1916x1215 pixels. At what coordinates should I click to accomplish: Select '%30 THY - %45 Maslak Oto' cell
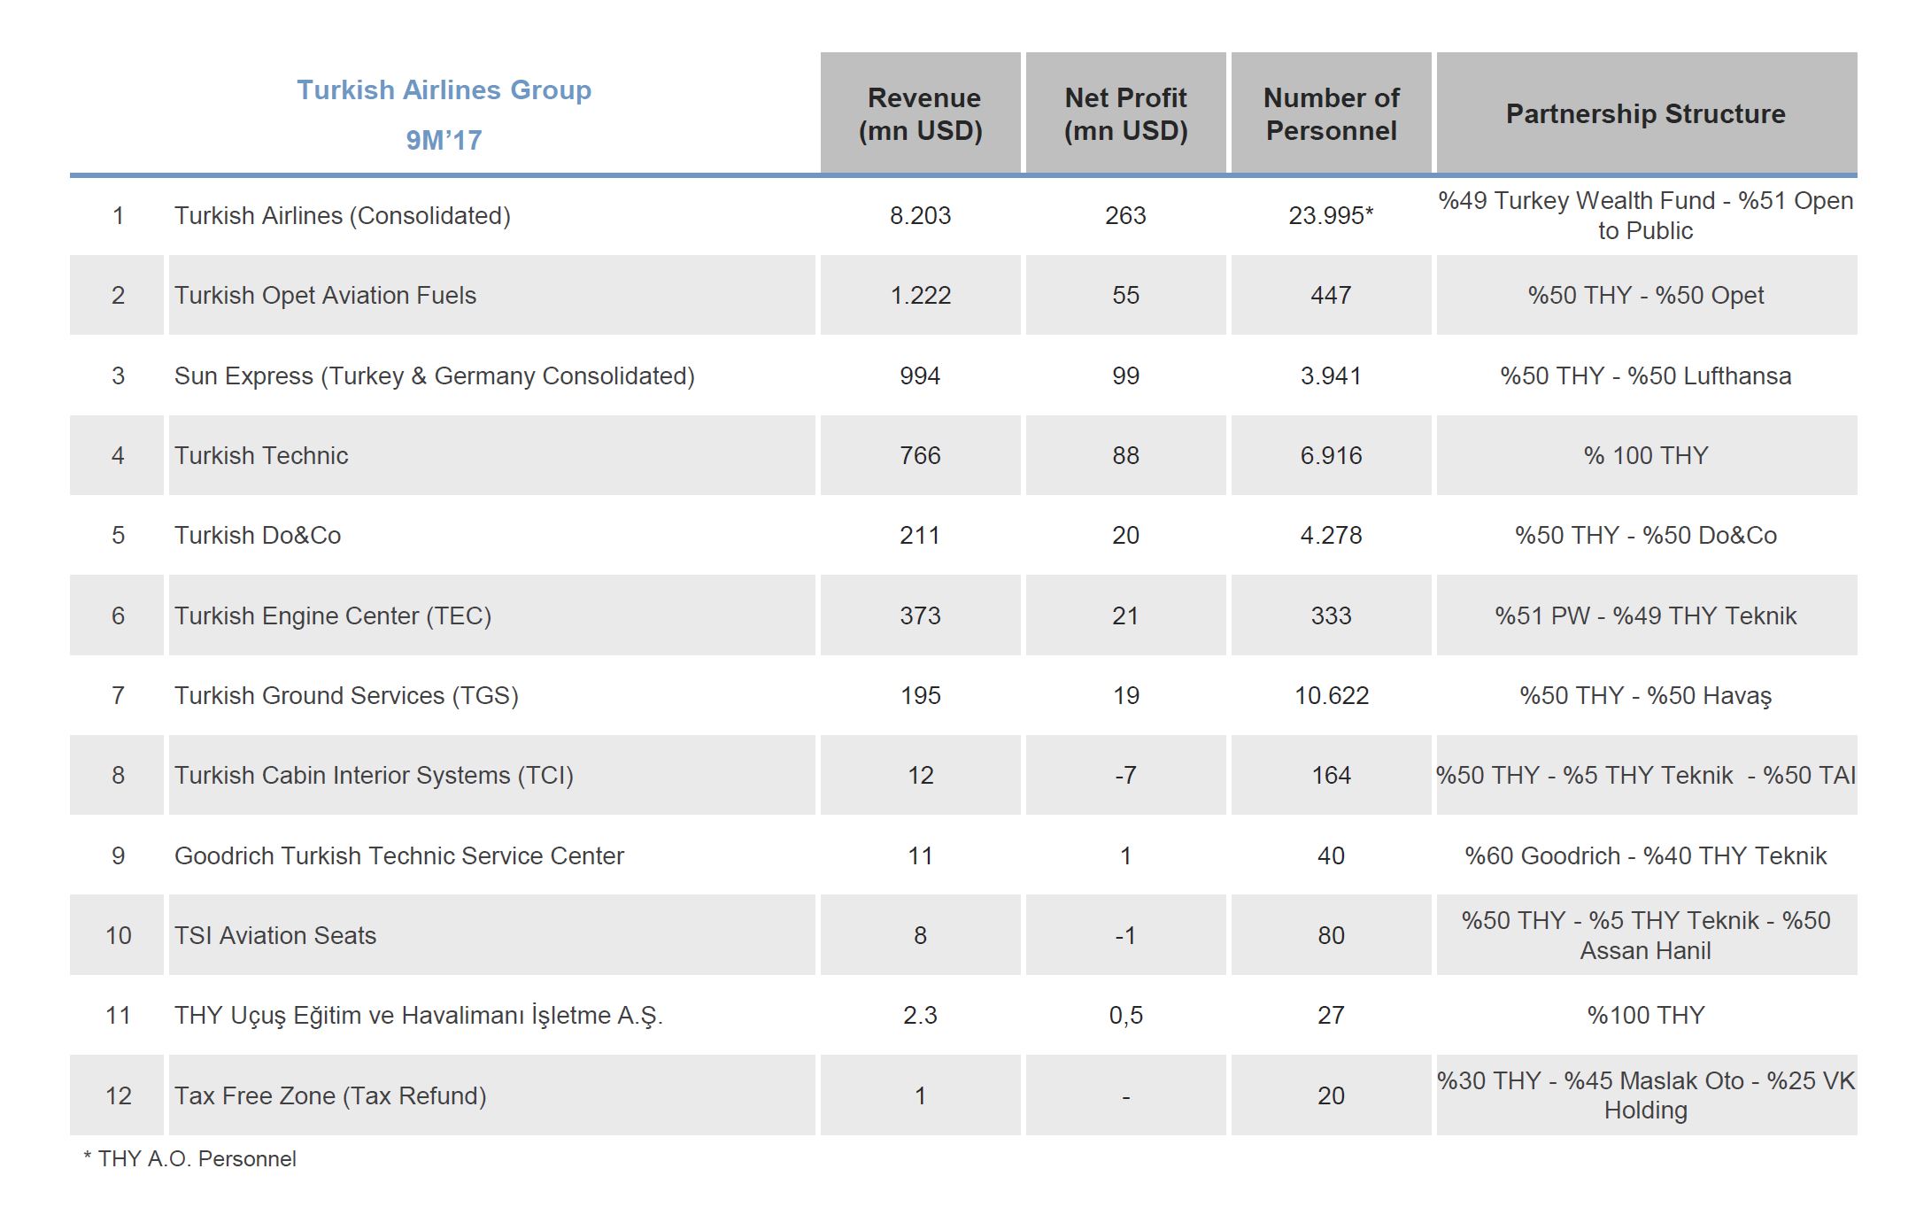point(1647,1095)
